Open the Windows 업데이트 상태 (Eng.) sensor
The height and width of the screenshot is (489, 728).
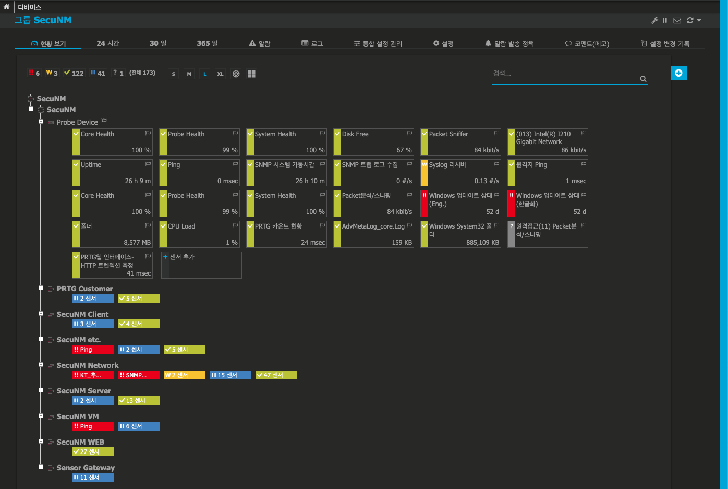[x=461, y=204]
